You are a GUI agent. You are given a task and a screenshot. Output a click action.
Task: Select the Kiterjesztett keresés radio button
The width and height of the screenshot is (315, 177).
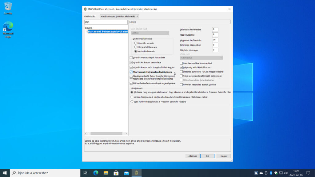[136, 47]
